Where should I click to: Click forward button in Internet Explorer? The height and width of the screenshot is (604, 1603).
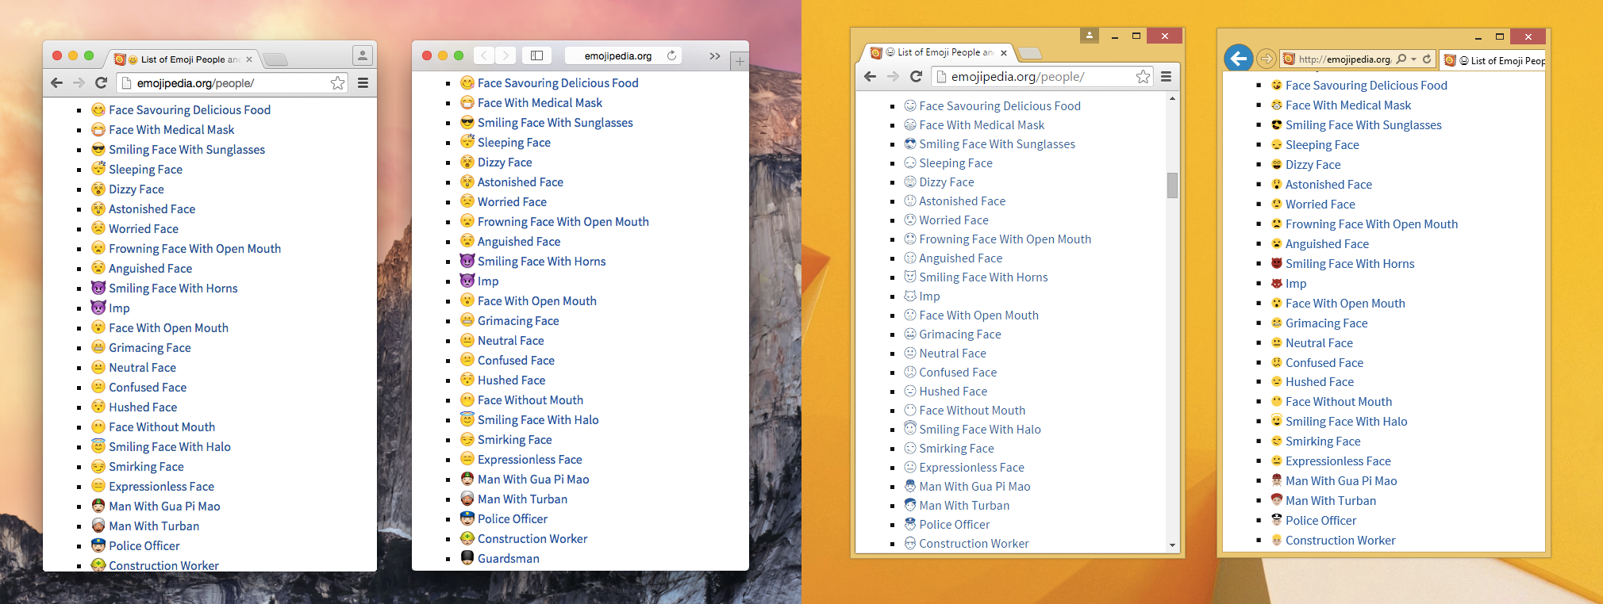(1267, 59)
